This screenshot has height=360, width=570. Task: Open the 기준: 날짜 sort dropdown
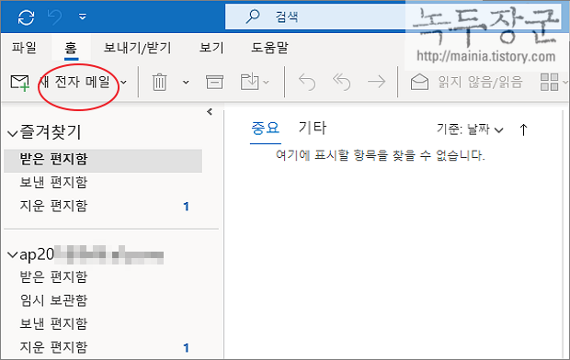(470, 129)
